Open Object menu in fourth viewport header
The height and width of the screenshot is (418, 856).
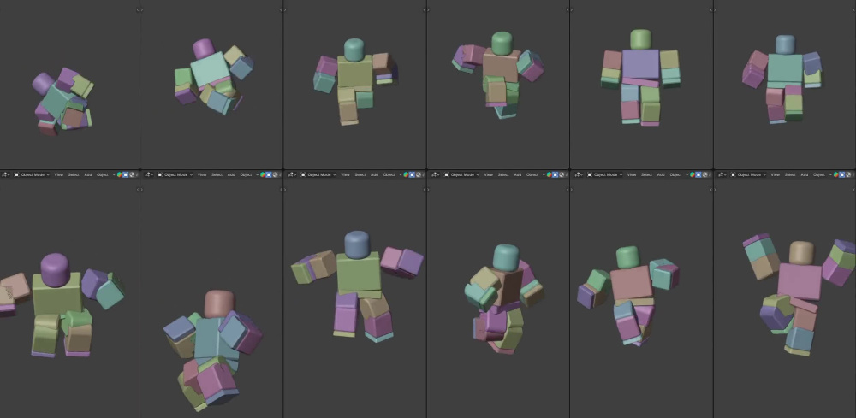pyautogui.click(x=532, y=174)
